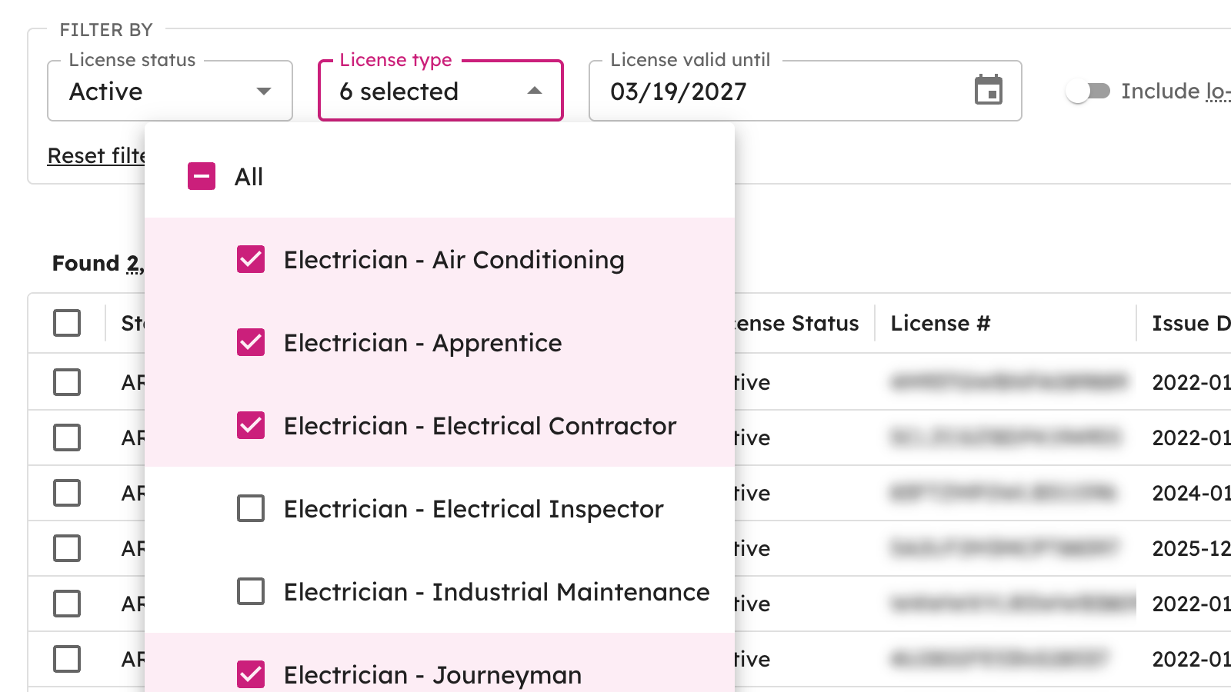Uncheck Electrician - Electrical Contractor
1231x692 pixels.
(250, 426)
